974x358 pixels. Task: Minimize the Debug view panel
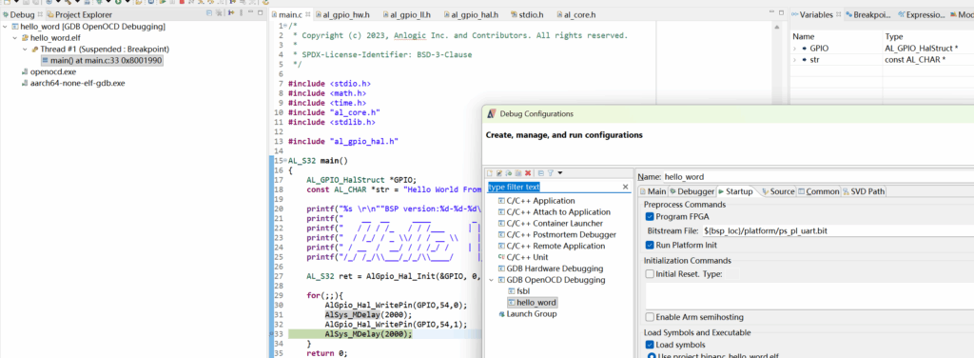click(x=250, y=11)
